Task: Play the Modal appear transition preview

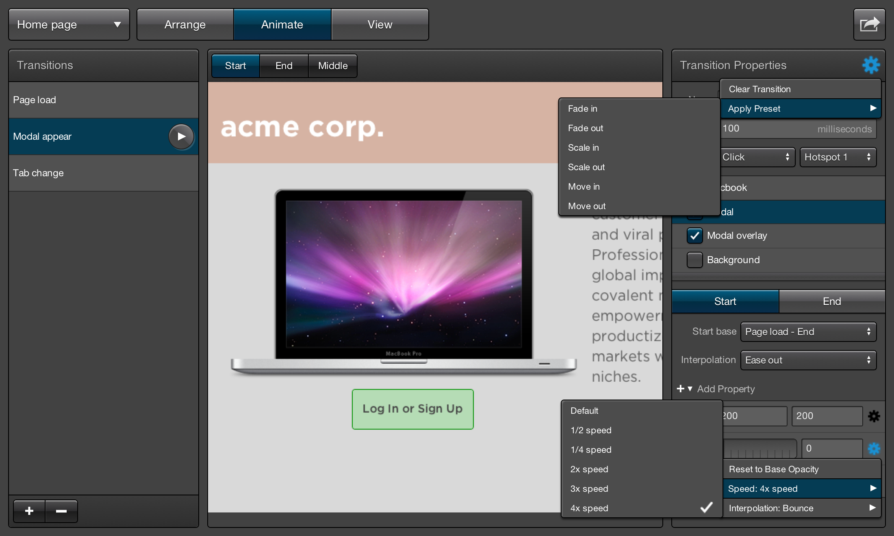Action: click(181, 136)
